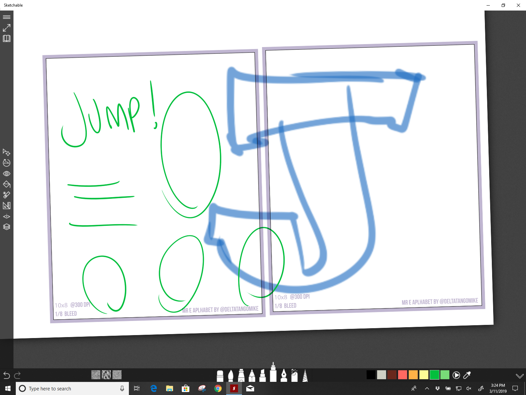The image size is (526, 395).
Task: Undo the last stroke
Action: coord(7,375)
